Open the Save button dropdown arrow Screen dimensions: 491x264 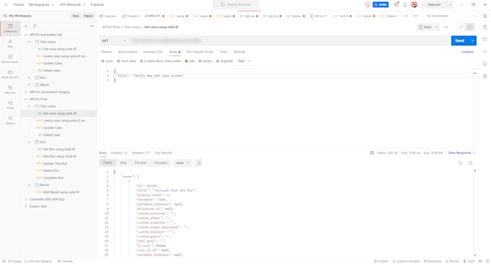click(x=437, y=27)
